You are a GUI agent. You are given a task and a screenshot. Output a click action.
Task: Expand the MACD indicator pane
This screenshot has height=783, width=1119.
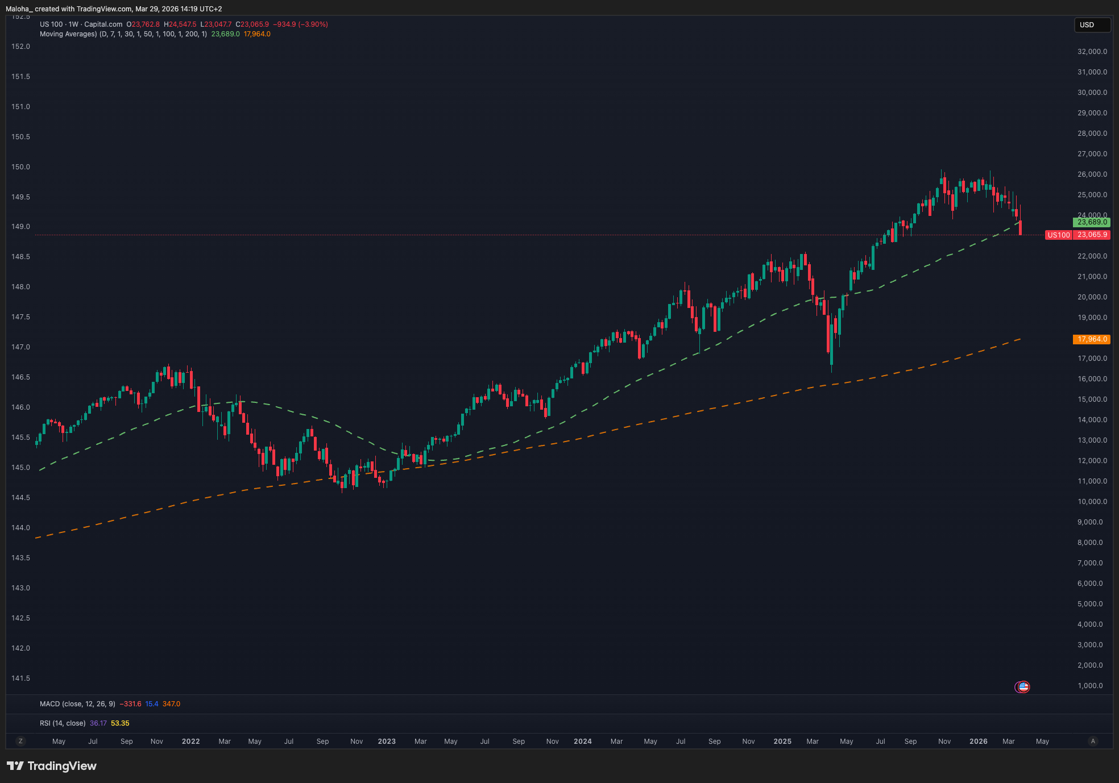tap(77, 704)
